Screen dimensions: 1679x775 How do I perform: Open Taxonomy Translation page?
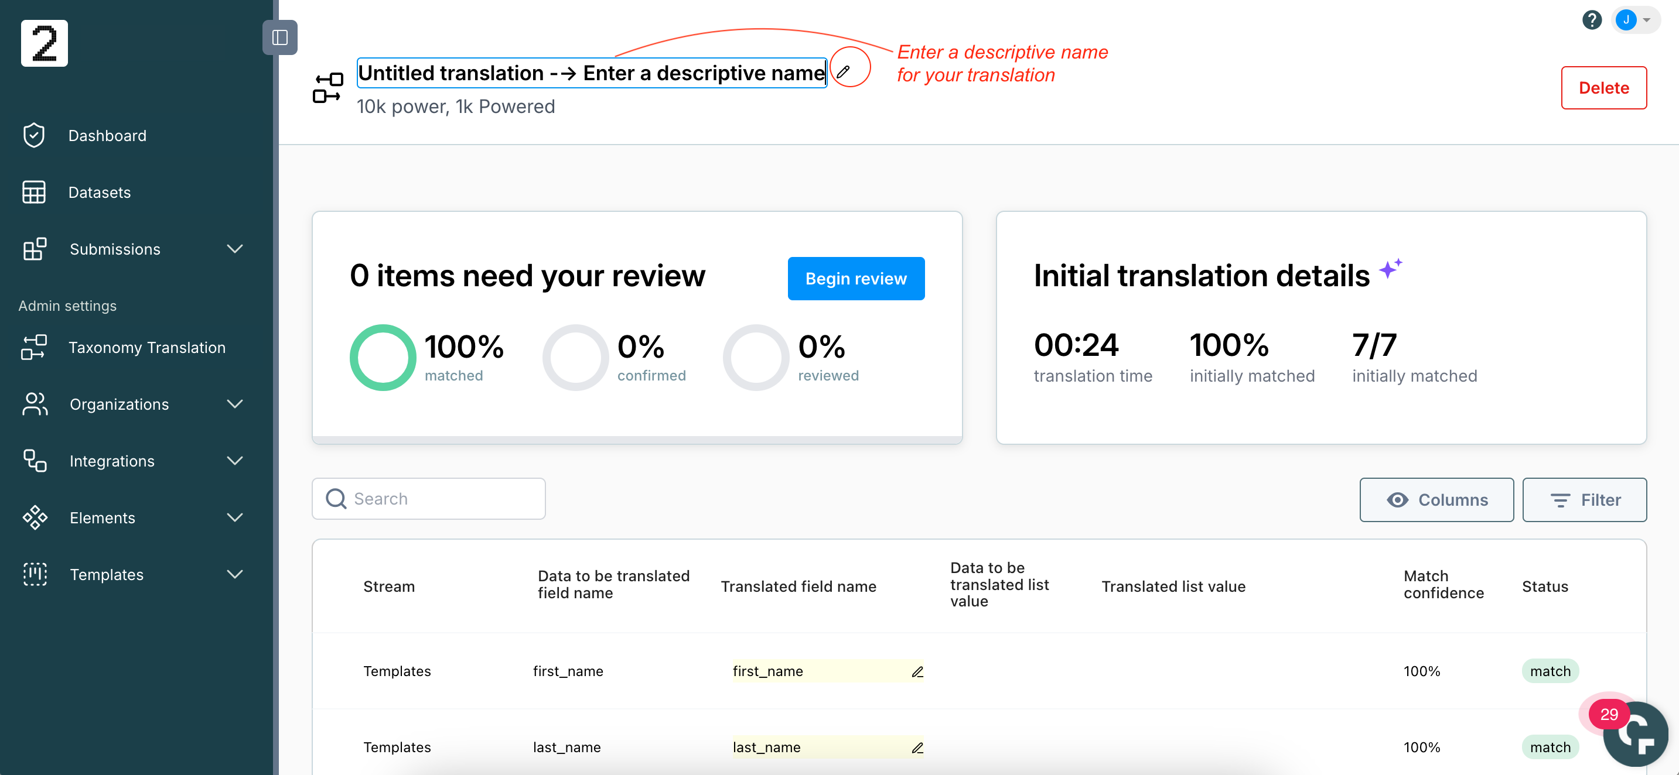coord(147,347)
